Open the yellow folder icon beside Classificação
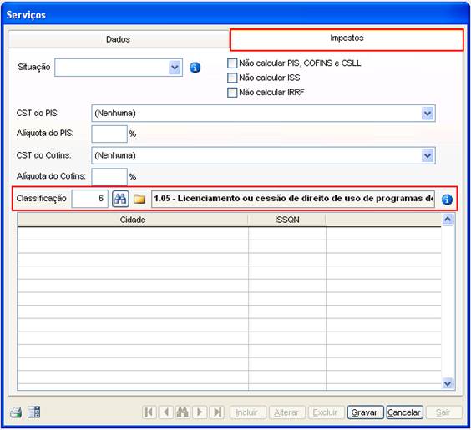 [139, 199]
